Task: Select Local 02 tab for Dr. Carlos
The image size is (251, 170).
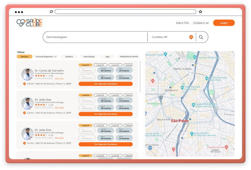Action: pyautogui.click(x=100, y=65)
